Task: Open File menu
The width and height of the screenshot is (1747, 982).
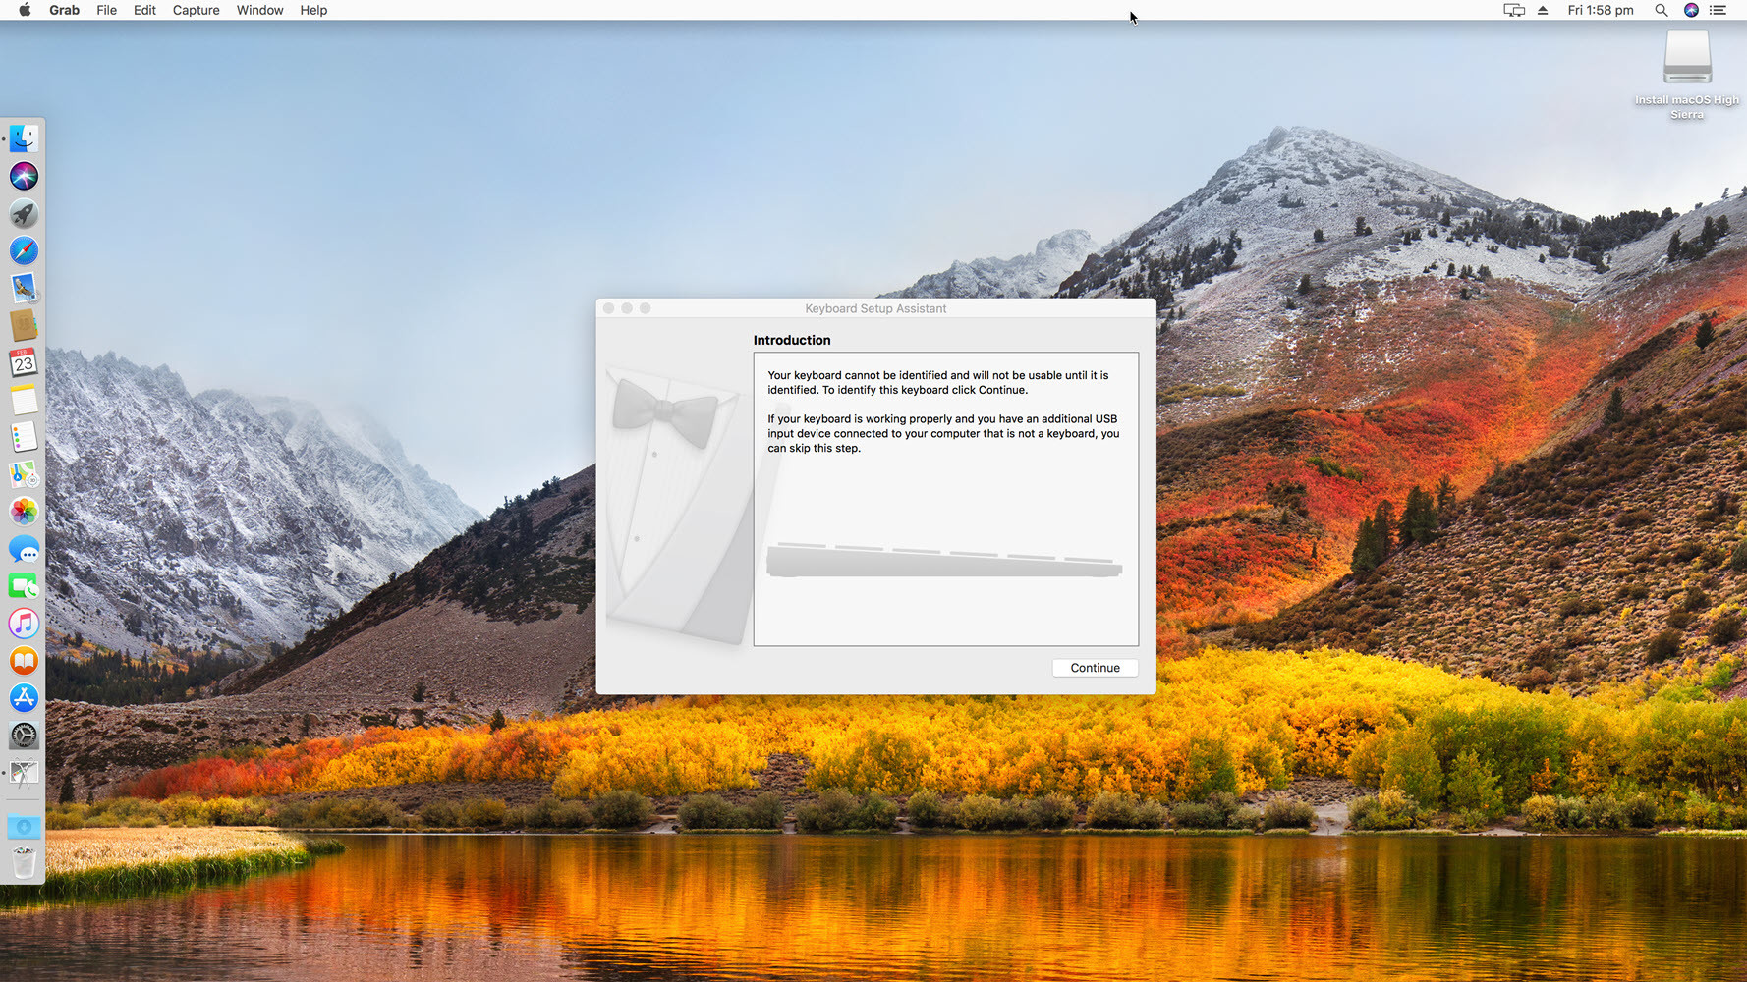Action: 106,10
